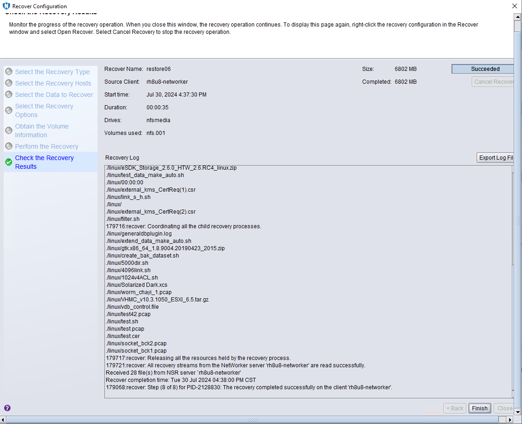
Task: Click log line Received 28 file(s) from NSR server
Action: click(173, 372)
